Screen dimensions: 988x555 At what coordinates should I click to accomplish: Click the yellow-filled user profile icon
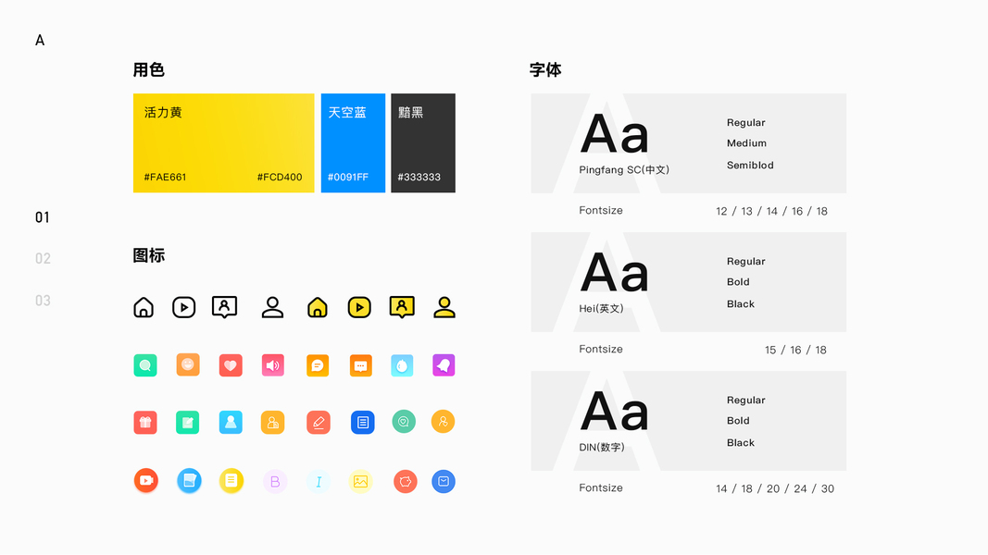[444, 307]
